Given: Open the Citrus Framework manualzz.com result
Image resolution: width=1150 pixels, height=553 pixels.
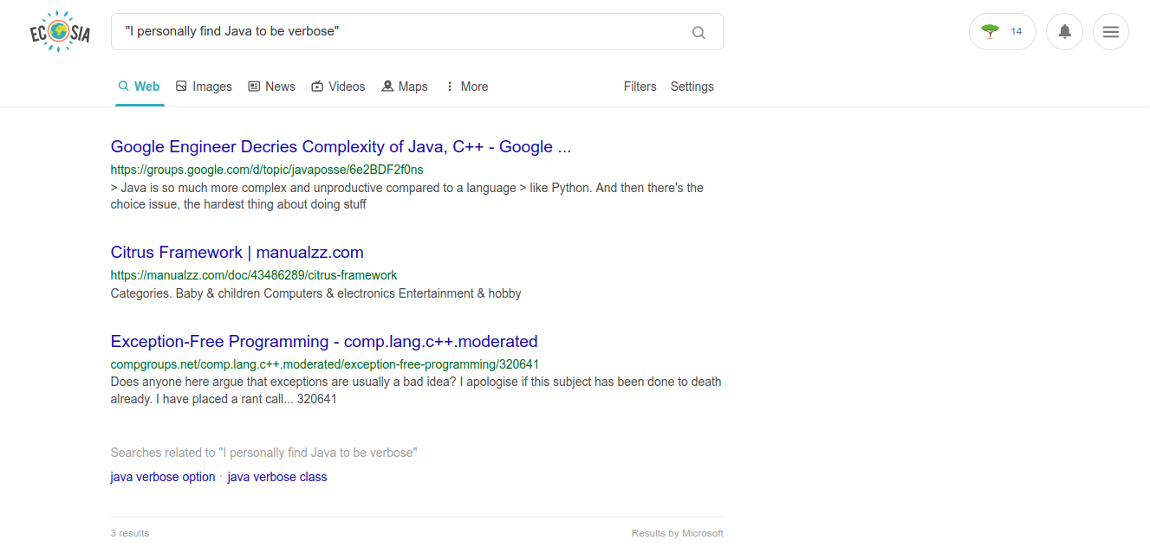Looking at the screenshot, I should [237, 253].
